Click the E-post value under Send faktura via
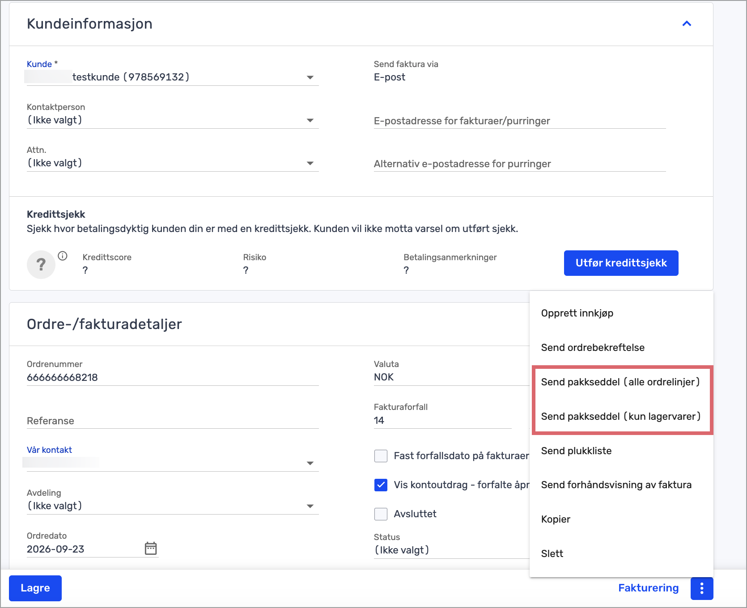Viewport: 747px width, 608px height. (x=390, y=77)
